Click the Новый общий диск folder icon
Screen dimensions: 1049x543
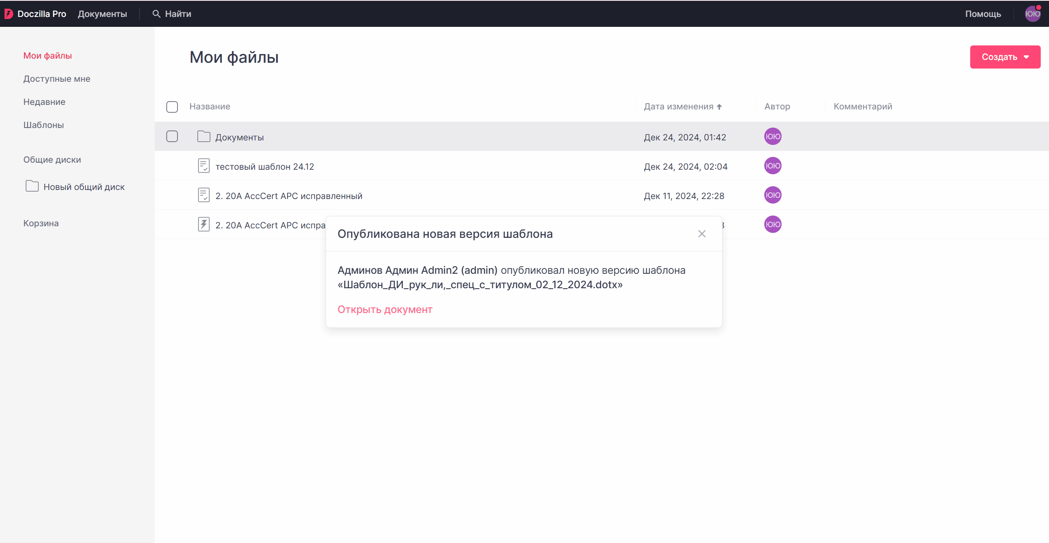point(32,187)
